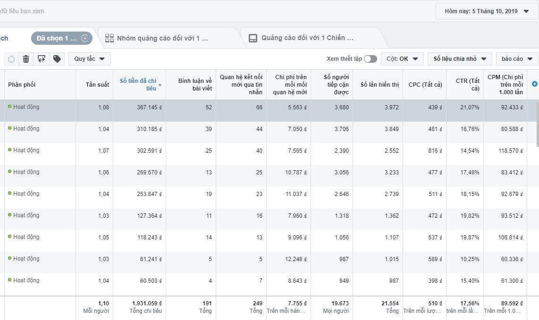Click the tag label icon

point(57,59)
